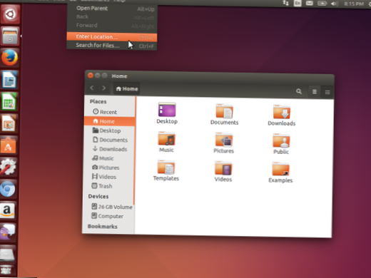Screen dimensions: 371x278
Task: Go forward with the Files forward arrow
Action: pyautogui.click(x=103, y=88)
